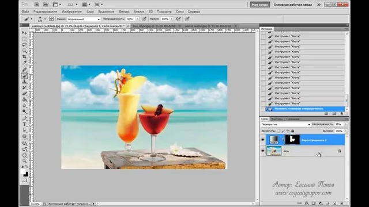
Task: Launch Bridge from the application bar
Action: point(36,5)
